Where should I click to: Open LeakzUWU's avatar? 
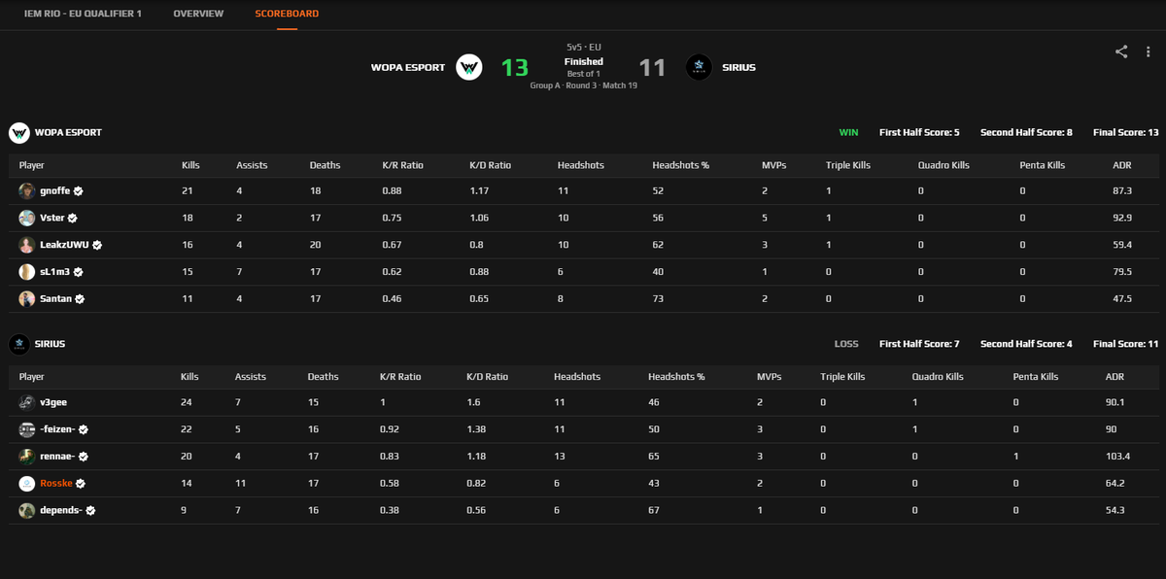tap(27, 245)
